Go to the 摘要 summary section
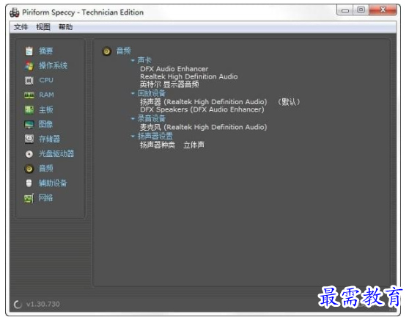This screenshot has width=409, height=320. [46, 51]
